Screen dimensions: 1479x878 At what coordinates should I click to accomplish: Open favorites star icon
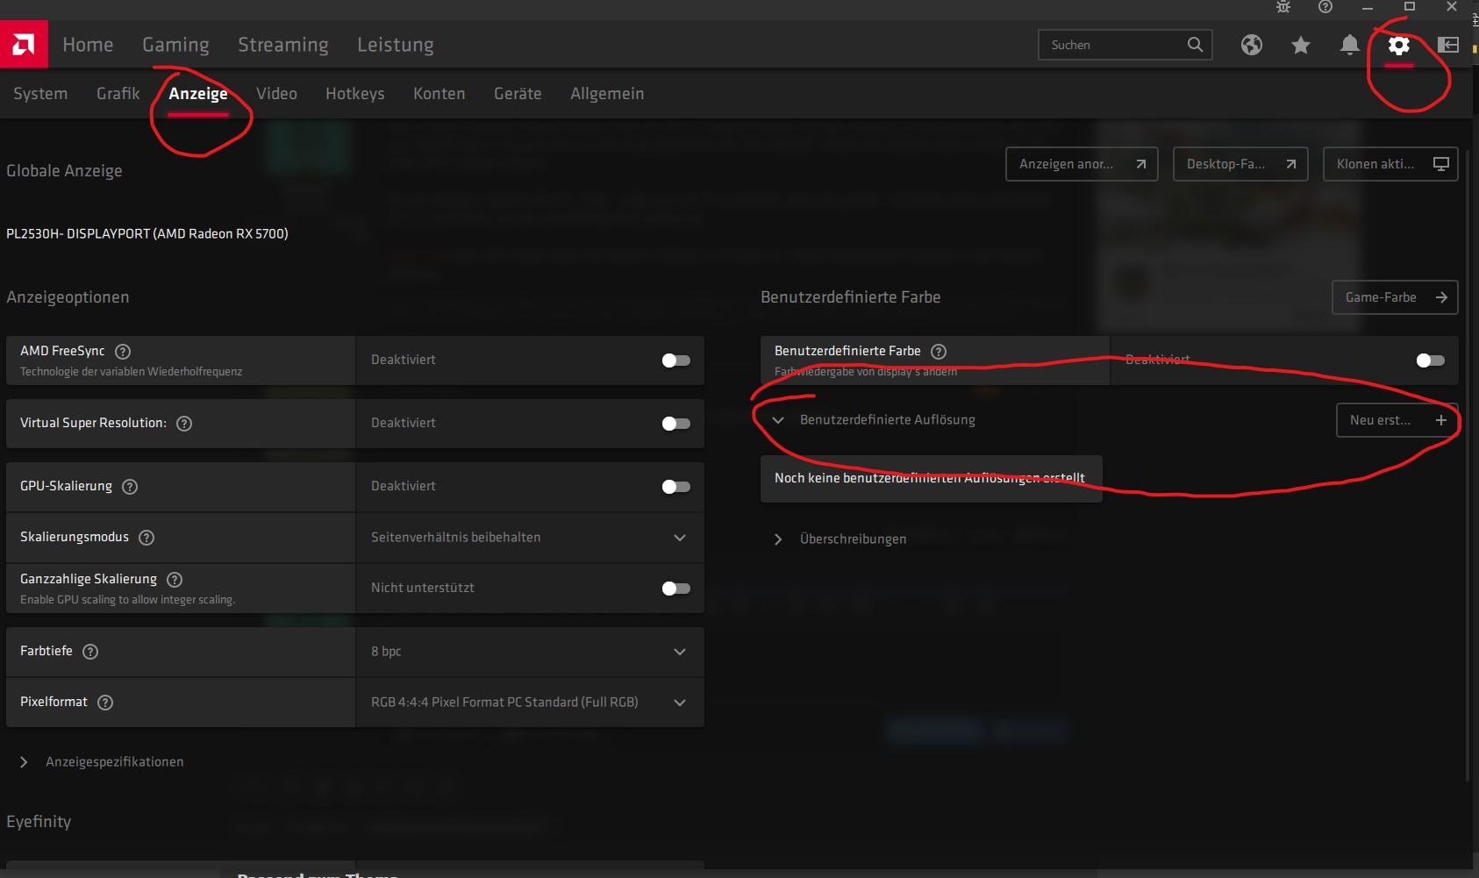point(1301,45)
